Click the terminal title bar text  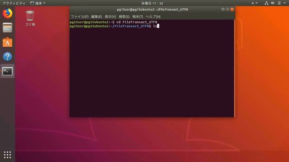(x=153, y=9)
